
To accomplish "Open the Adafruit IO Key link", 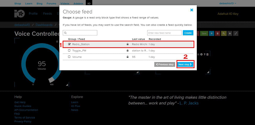I will (x=228, y=14).
